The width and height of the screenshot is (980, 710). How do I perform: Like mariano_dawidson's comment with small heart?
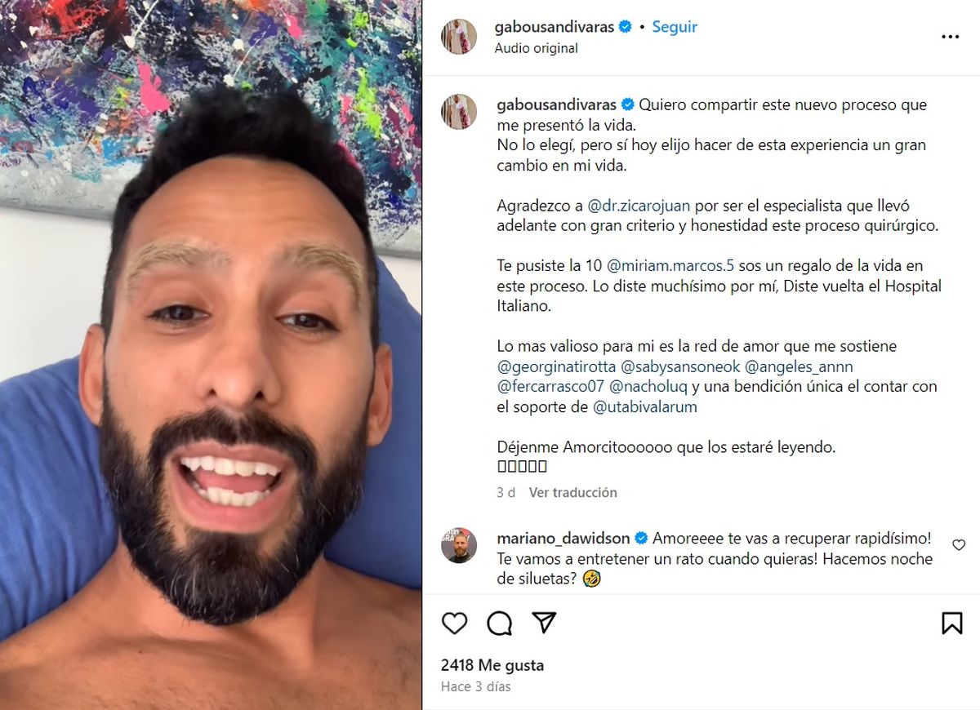click(x=959, y=545)
